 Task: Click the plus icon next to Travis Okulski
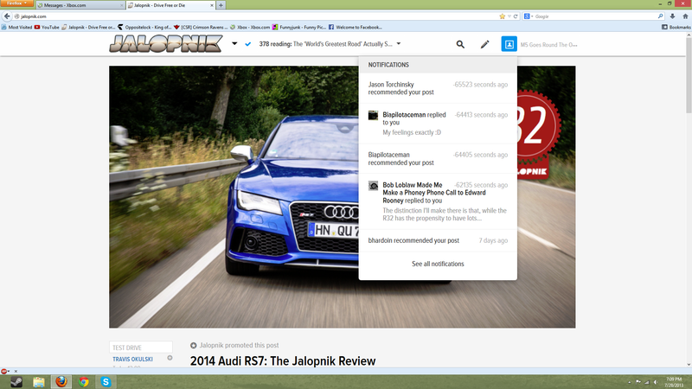tap(170, 358)
